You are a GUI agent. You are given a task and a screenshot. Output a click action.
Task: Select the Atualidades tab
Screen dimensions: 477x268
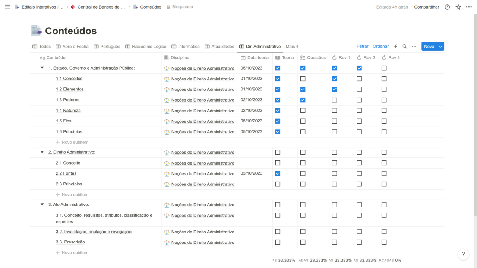[219, 47]
